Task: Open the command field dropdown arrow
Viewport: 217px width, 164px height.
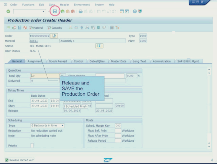Action: click(x=44, y=11)
